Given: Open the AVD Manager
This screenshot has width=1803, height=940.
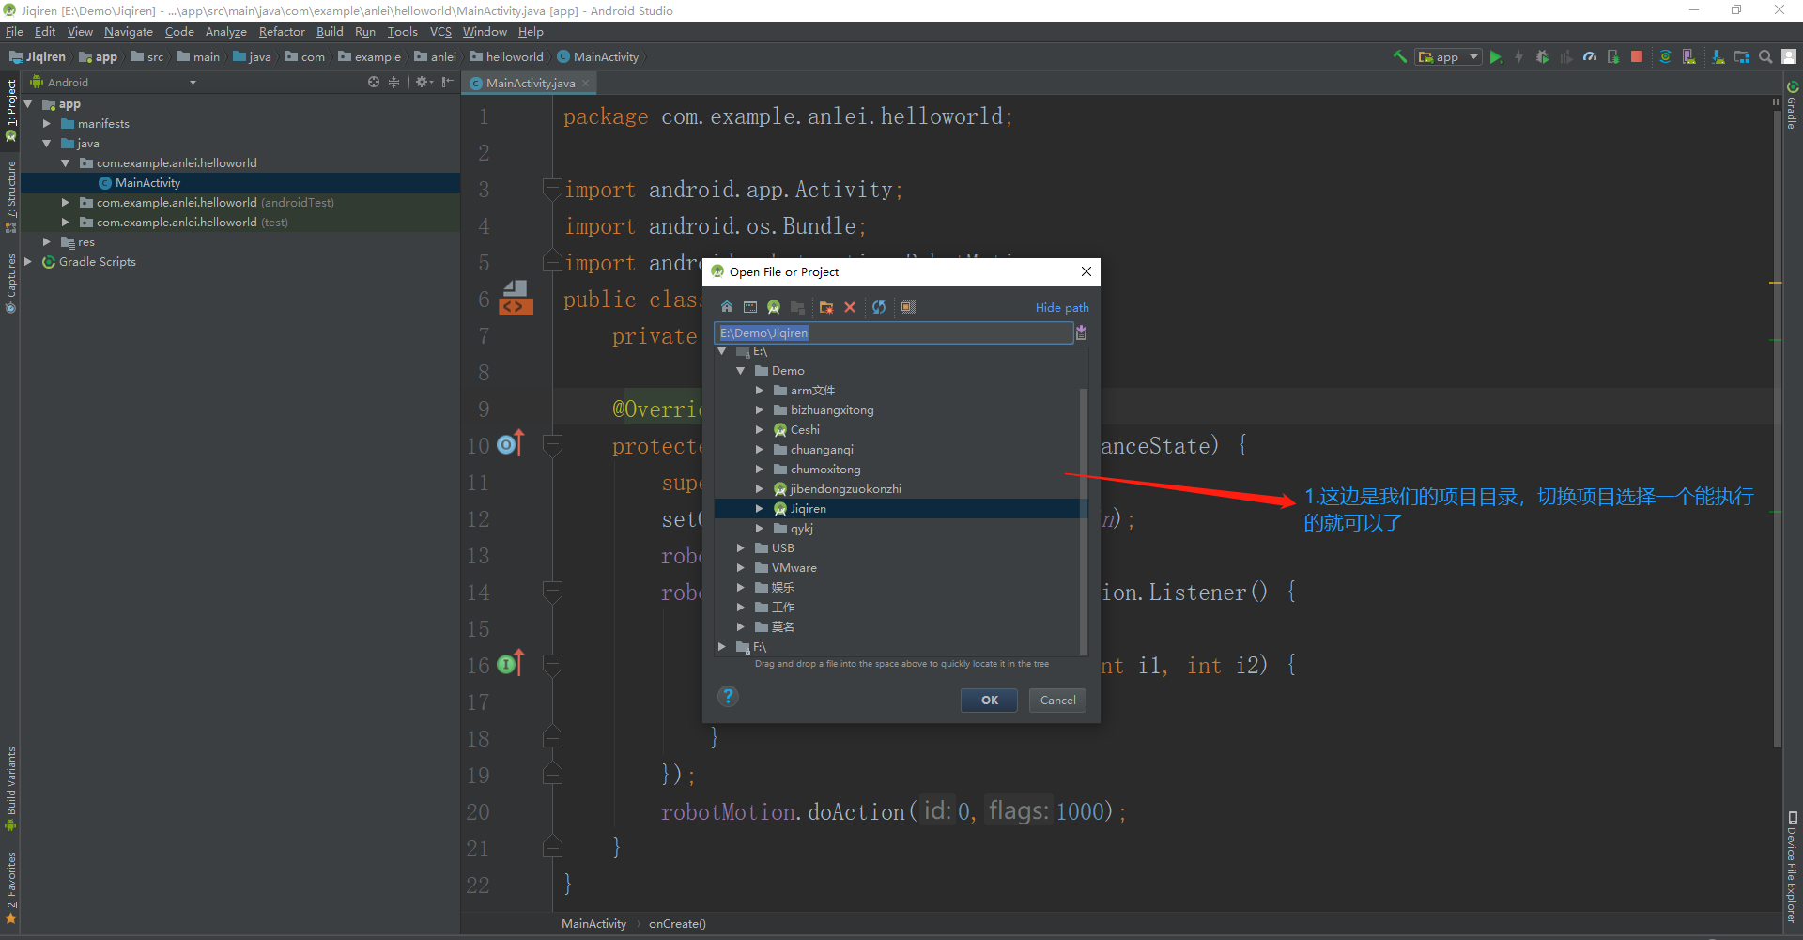Looking at the screenshot, I should click(x=1689, y=56).
